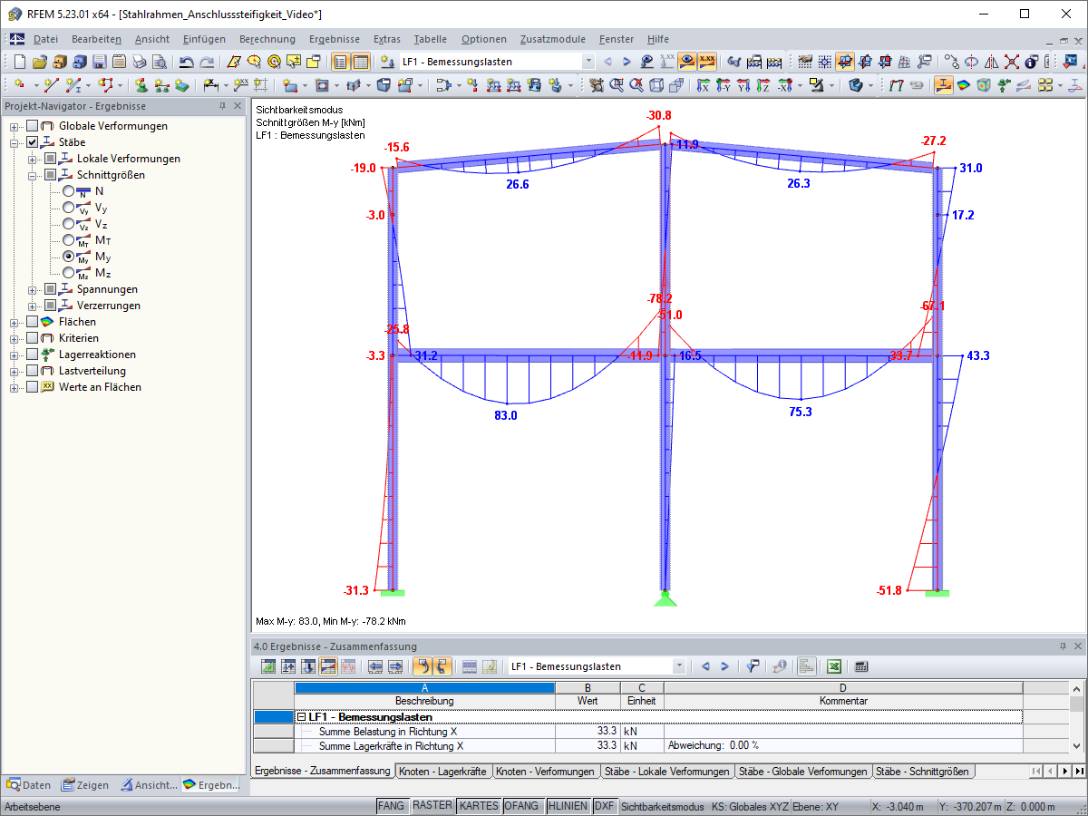
Task: Toggle the result values display icon
Action: click(x=708, y=62)
